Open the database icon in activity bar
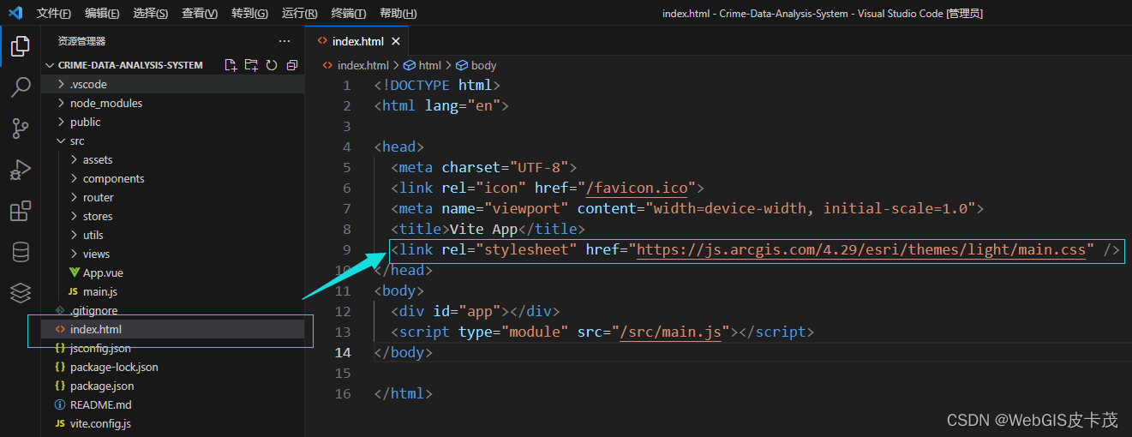This screenshot has height=437, width=1132. click(x=20, y=252)
